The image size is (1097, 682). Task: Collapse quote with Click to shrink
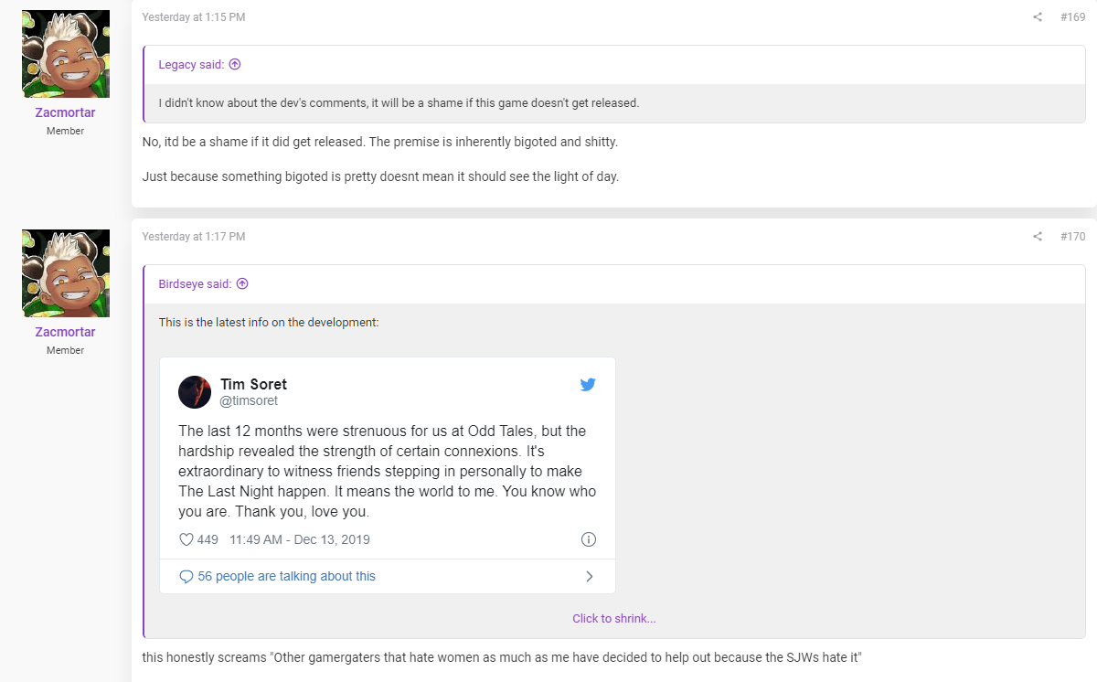614,619
